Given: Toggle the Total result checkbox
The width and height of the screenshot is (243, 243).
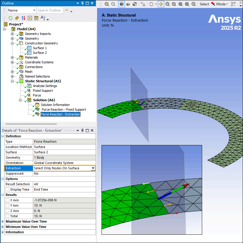Looking at the screenshot, I should tap(7, 216).
